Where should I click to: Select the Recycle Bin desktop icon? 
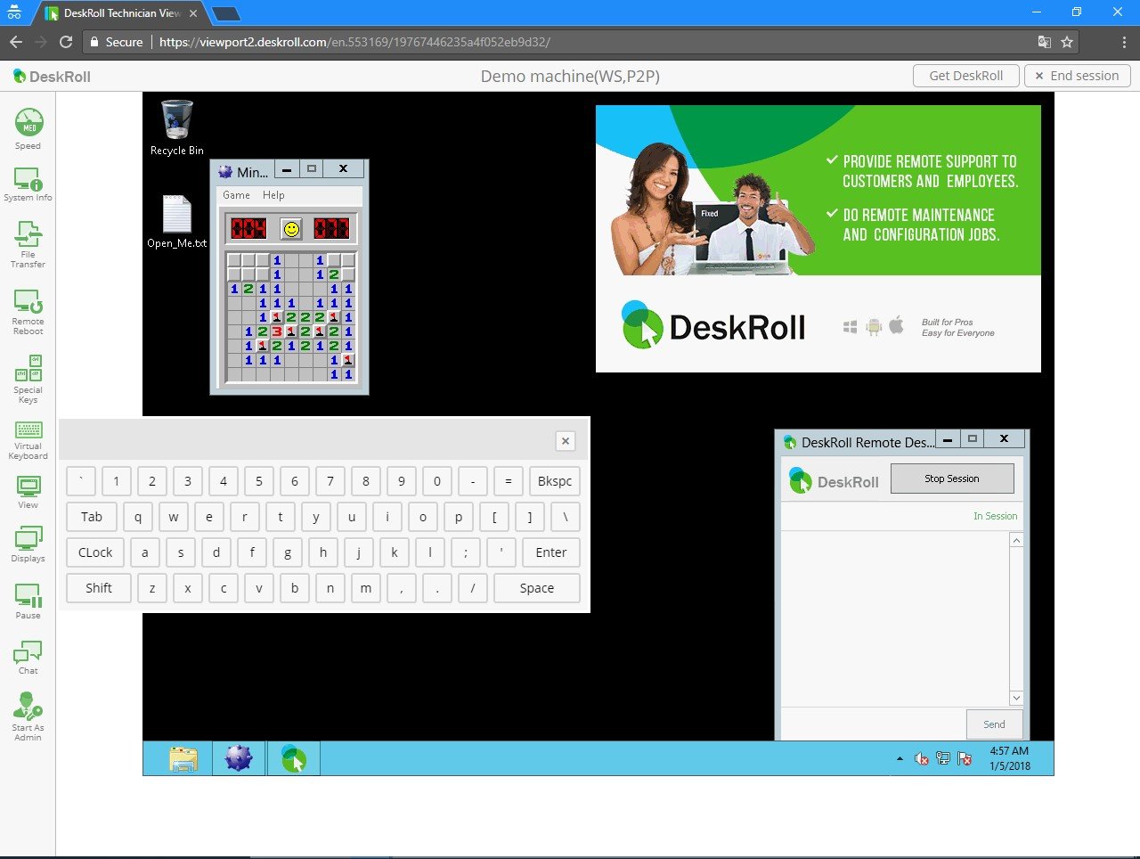177,127
